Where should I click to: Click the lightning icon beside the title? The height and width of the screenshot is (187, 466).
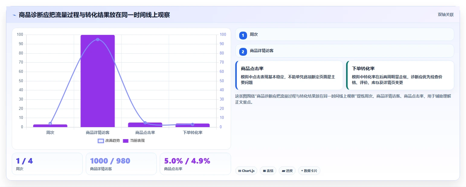(14, 15)
